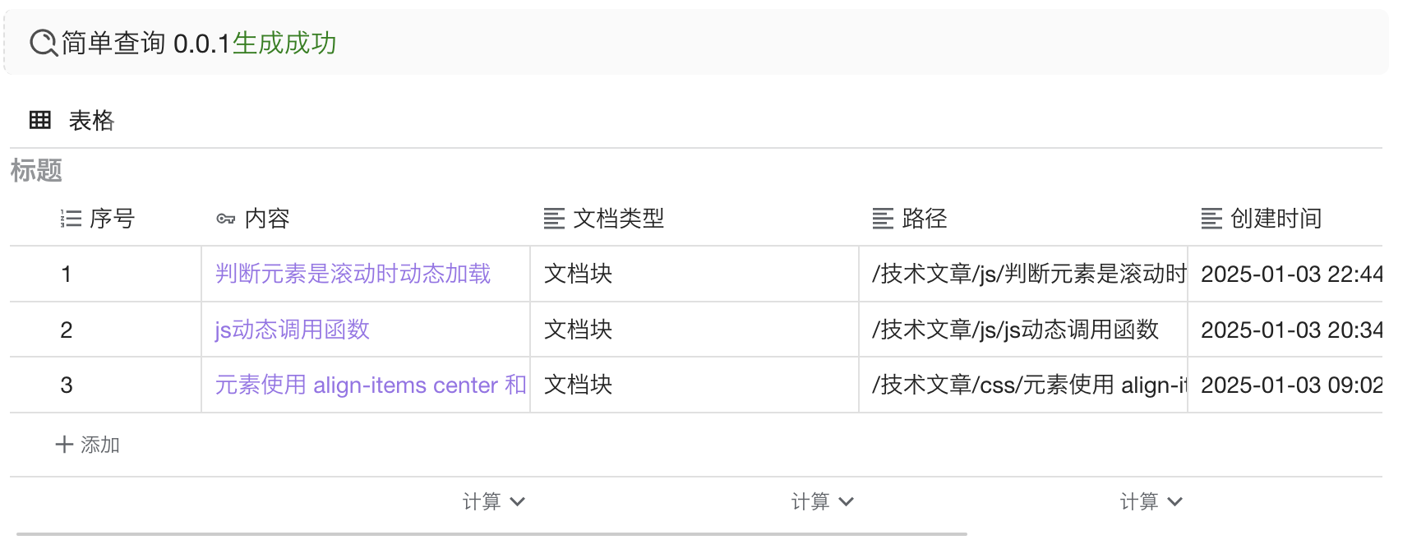
Task: Click the 标题 title field
Action: pos(36,171)
